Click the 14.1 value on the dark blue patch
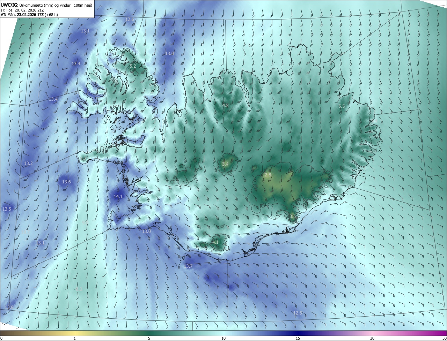This screenshot has width=447, height=341. [x=118, y=197]
